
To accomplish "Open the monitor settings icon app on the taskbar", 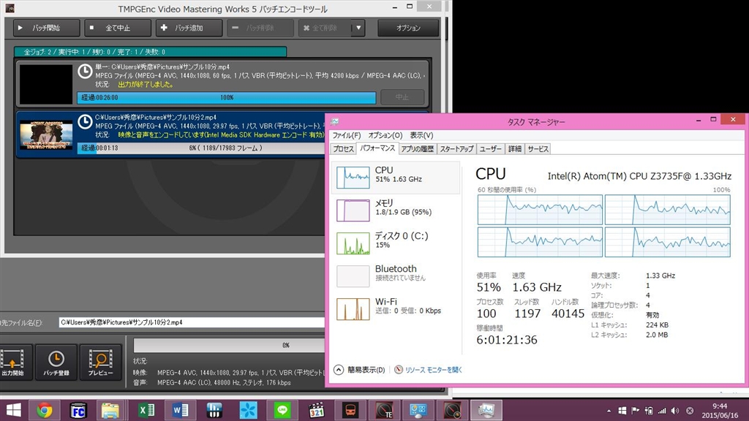I will click(x=418, y=411).
